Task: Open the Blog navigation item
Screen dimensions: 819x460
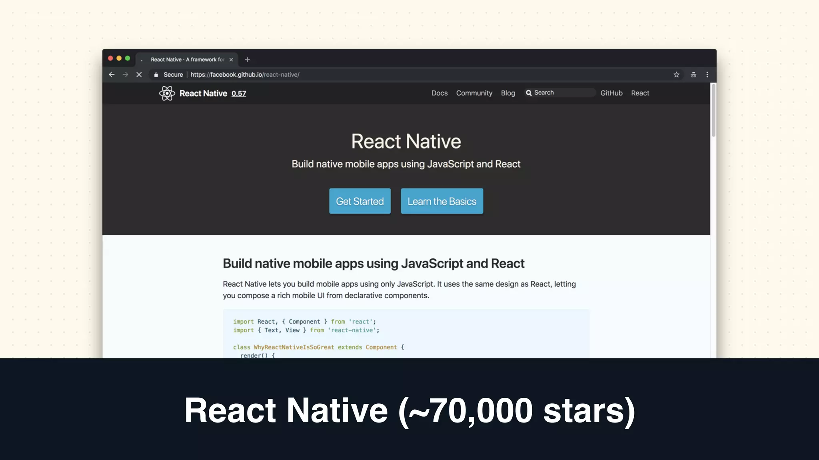Action: pyautogui.click(x=508, y=93)
